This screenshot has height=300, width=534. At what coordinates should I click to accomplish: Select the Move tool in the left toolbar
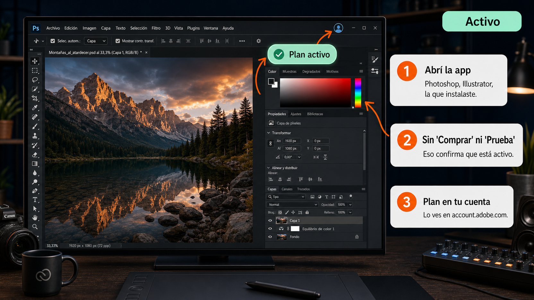[35, 61]
